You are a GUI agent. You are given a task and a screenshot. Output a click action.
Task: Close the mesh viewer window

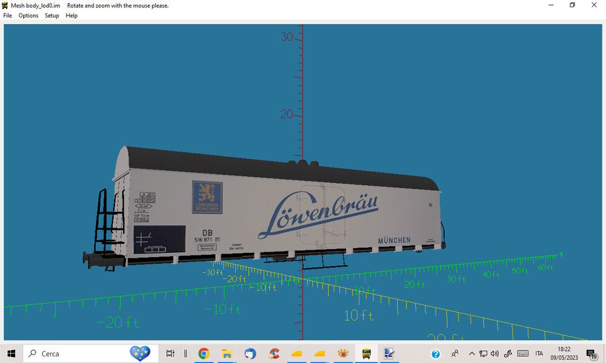click(x=594, y=5)
